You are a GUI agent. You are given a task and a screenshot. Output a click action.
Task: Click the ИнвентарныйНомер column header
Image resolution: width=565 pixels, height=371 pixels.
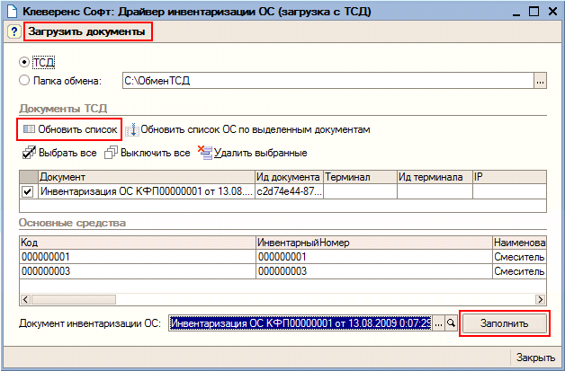(374, 243)
